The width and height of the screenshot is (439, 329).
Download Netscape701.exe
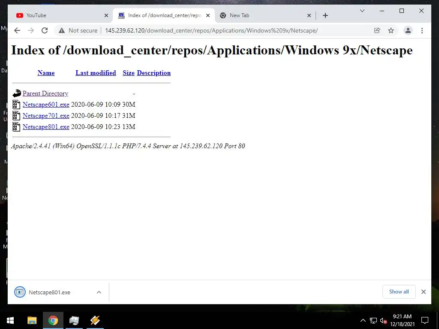pos(46,116)
